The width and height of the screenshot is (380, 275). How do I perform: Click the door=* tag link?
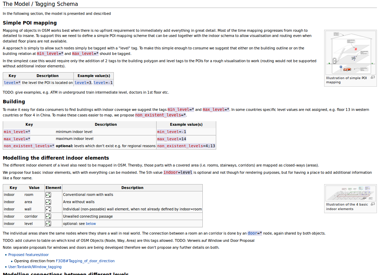254,233
